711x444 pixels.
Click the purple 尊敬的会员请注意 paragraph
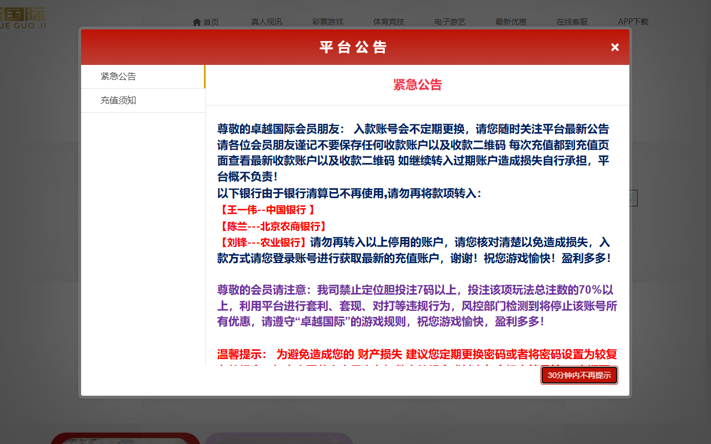point(417,306)
